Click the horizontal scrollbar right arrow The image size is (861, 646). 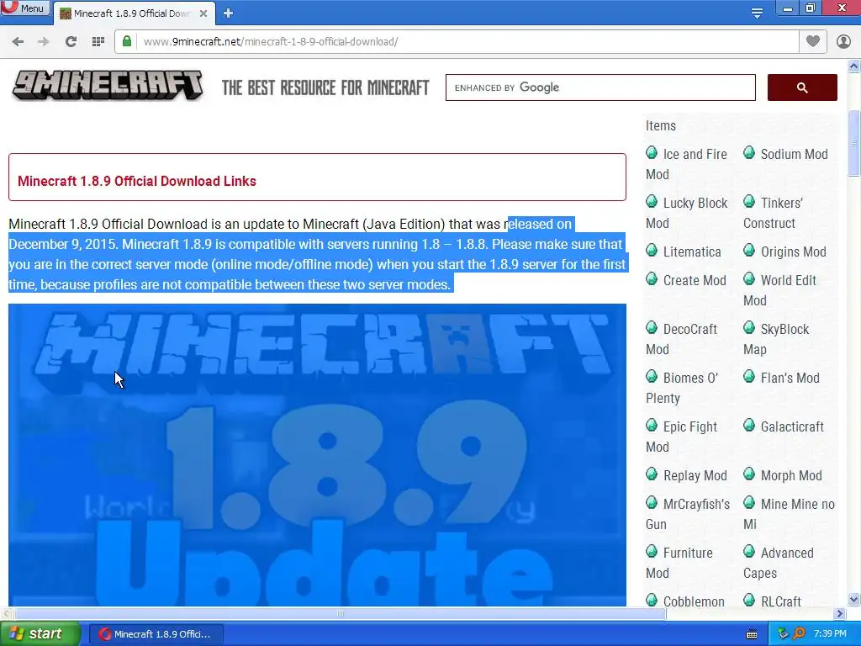click(x=840, y=613)
